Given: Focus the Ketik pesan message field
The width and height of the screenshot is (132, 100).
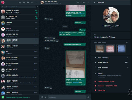Looking at the screenshot, I should point(67,97).
